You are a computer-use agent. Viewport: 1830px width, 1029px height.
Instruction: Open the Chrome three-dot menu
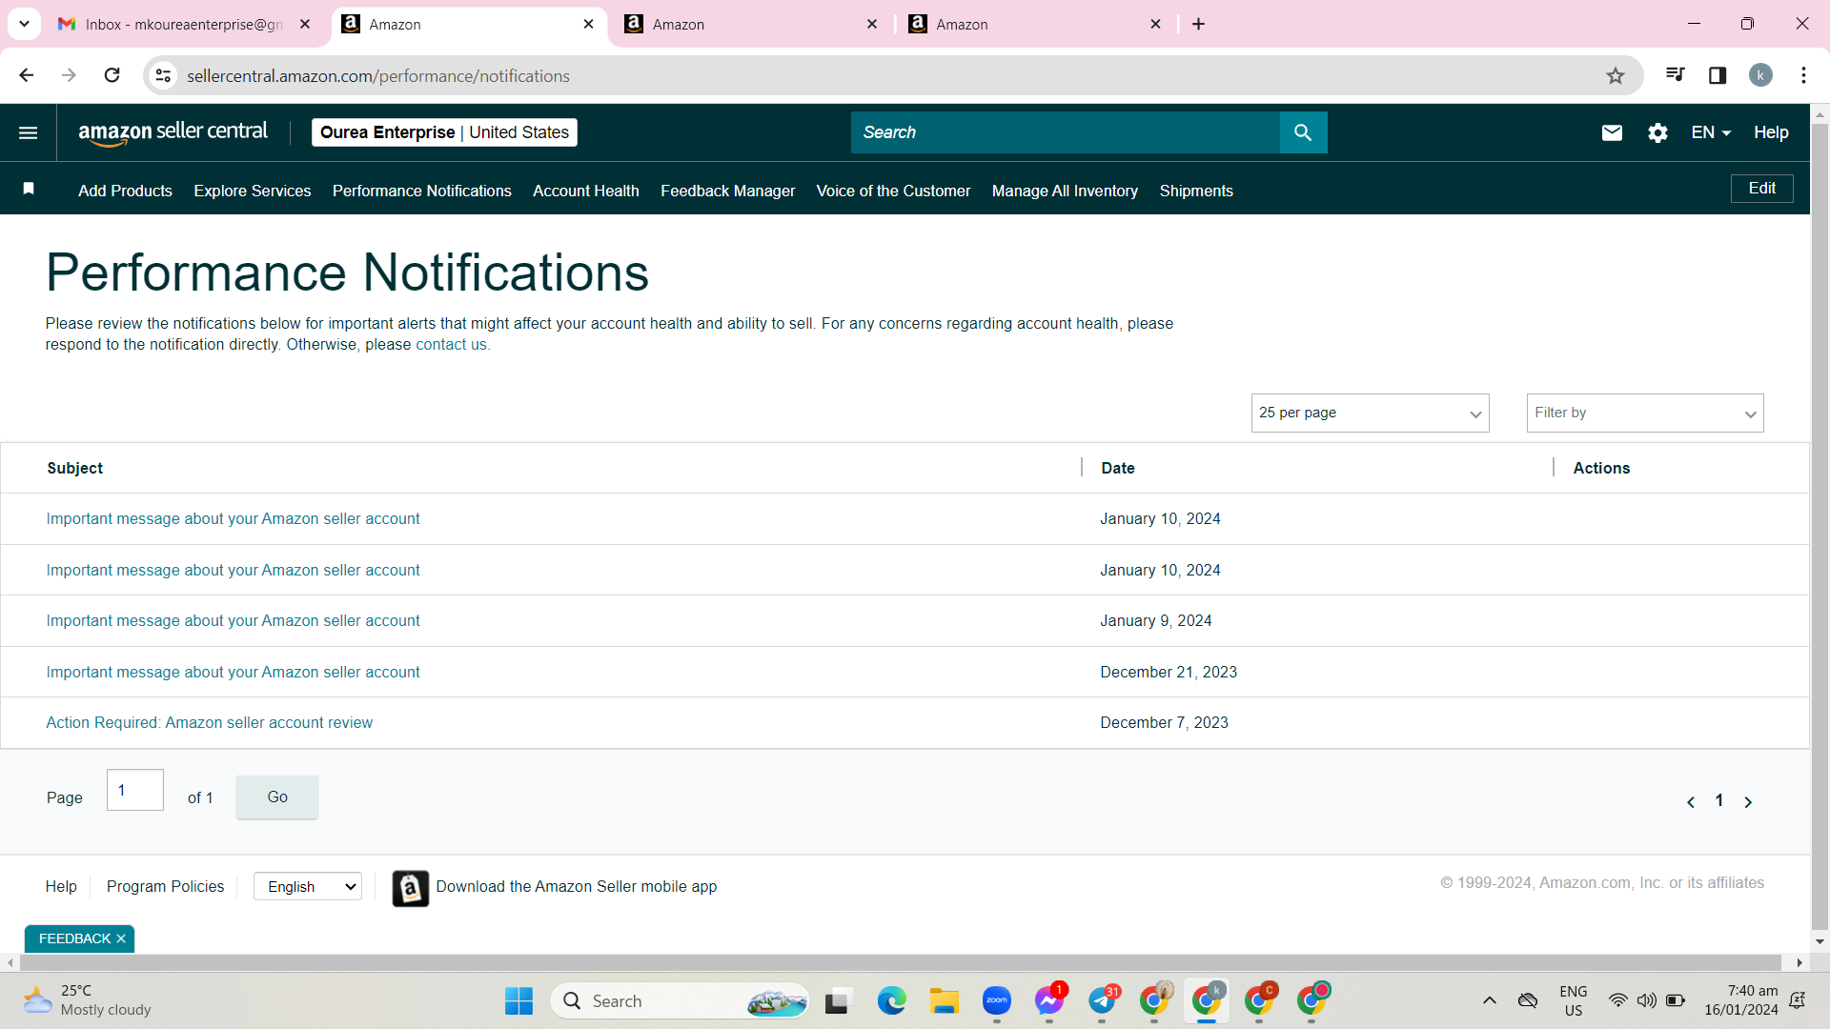(x=1803, y=75)
